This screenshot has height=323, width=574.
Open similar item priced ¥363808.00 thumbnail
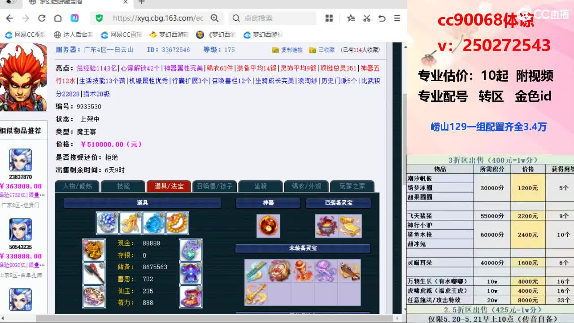coord(21,160)
